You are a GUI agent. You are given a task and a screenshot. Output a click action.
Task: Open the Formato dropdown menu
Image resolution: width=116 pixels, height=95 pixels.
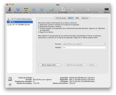point(84,44)
